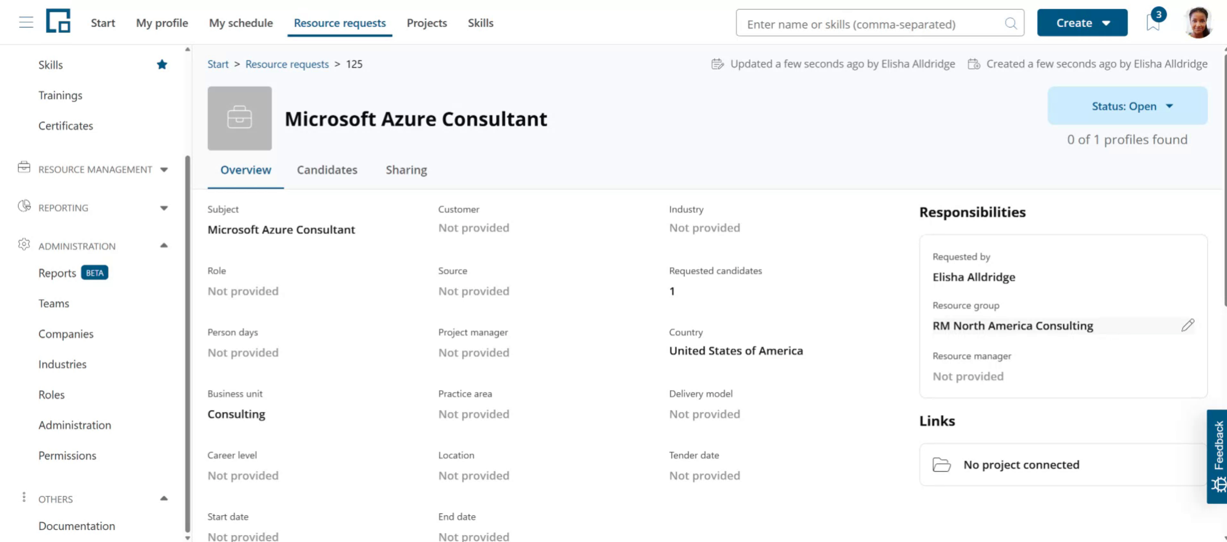Go to My profile page
Screen dimensions: 1227x542
(x=162, y=23)
